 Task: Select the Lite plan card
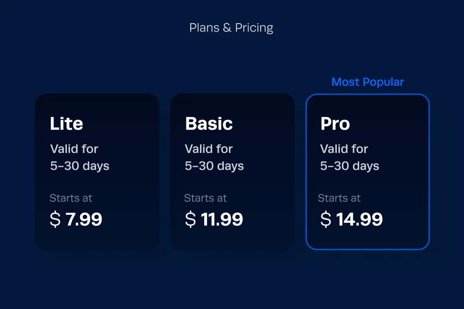97,172
